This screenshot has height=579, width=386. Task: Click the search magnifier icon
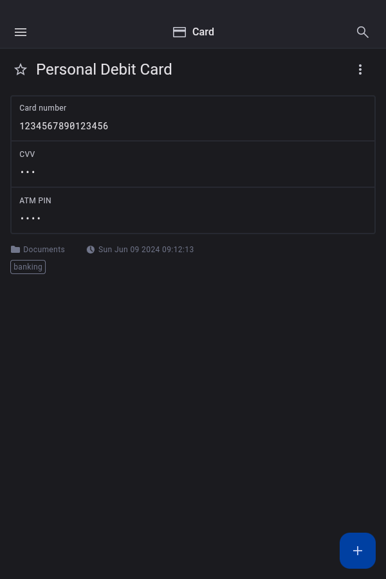363,32
